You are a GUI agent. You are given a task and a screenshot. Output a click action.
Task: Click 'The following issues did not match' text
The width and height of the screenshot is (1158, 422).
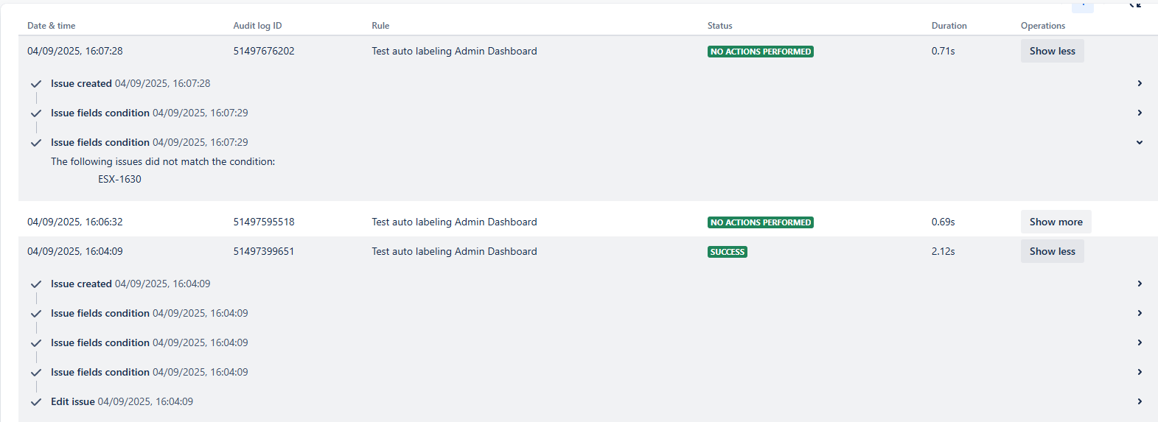click(x=163, y=161)
